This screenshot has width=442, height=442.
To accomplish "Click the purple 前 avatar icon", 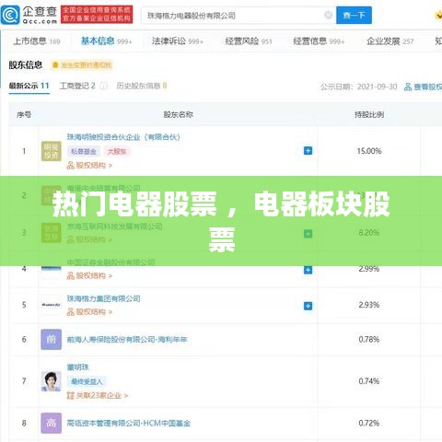I will tap(52, 340).
